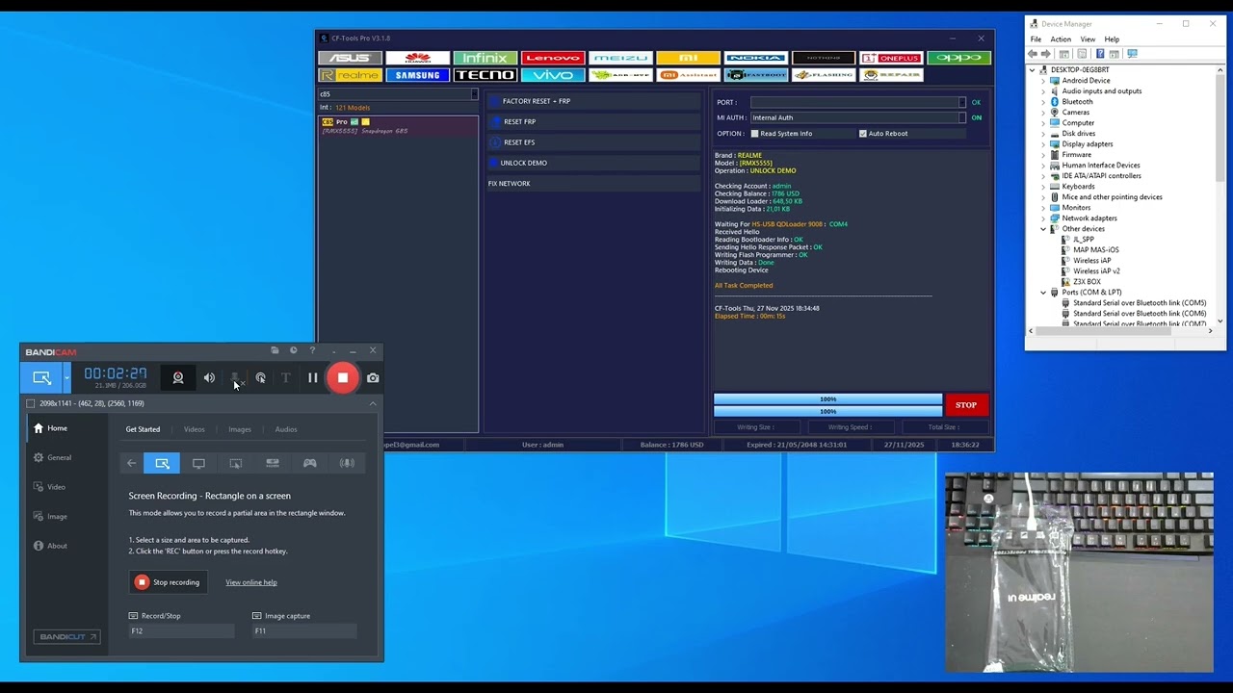Viewport: 1233px width, 693px height.
Task: Collapse the Bandicam capture area bar chevron
Action: click(373, 403)
